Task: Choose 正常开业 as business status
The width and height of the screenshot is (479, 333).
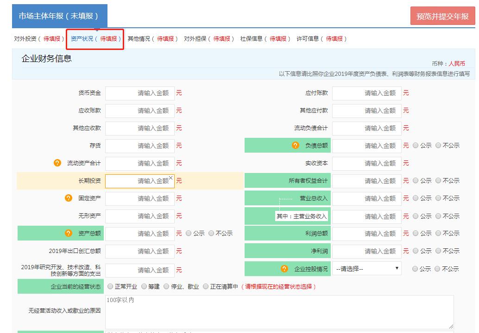Action: click(x=110, y=286)
